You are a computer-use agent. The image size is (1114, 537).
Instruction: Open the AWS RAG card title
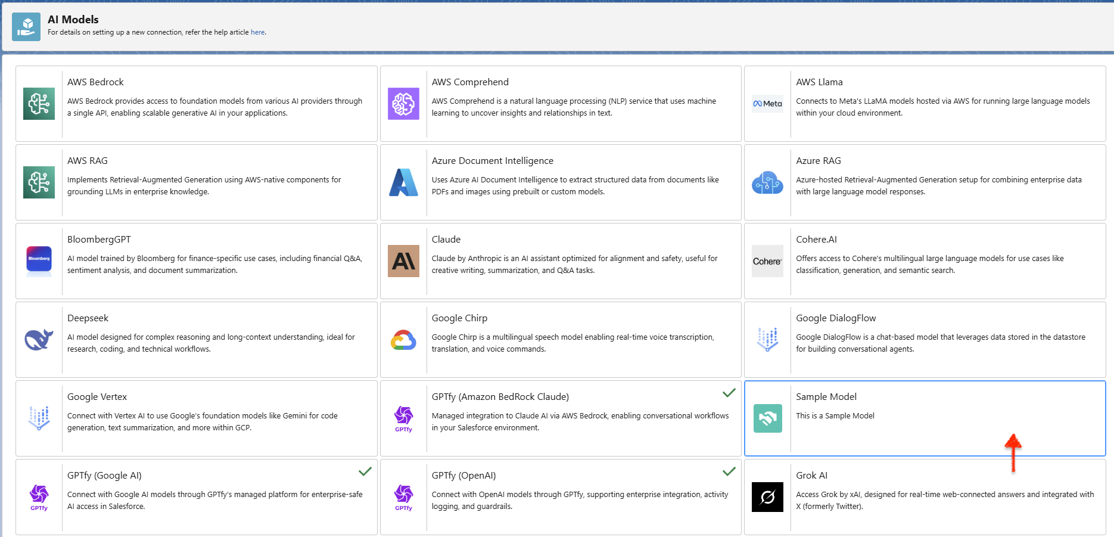pos(88,161)
